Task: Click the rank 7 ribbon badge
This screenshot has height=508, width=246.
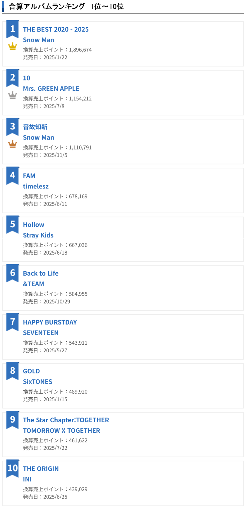Action: 13,322
